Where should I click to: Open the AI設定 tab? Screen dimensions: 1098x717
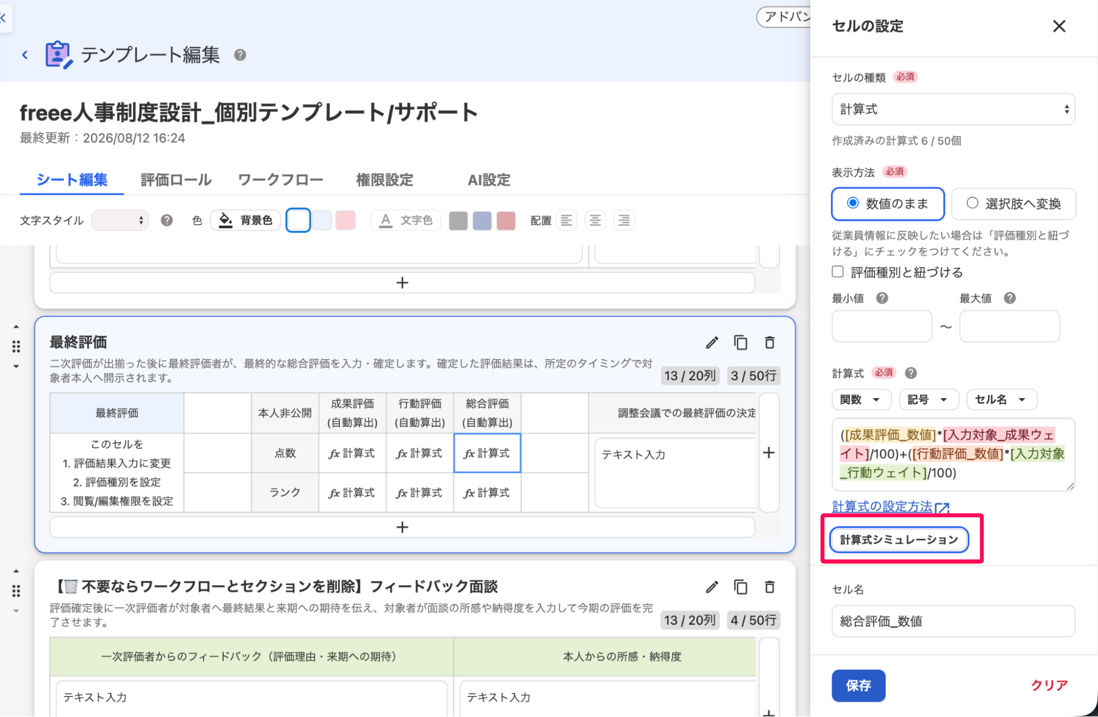(x=489, y=180)
